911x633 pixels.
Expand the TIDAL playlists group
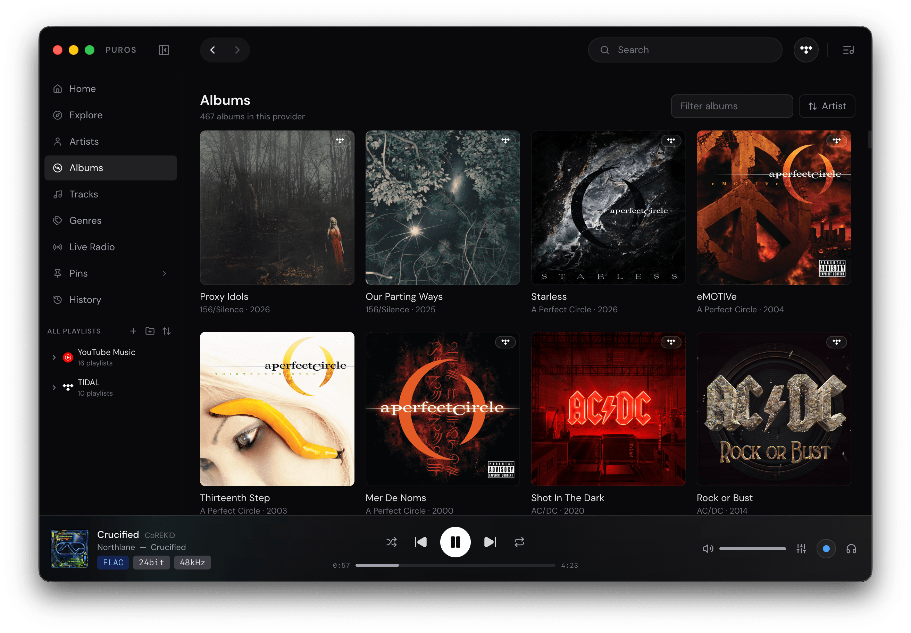[x=54, y=388]
